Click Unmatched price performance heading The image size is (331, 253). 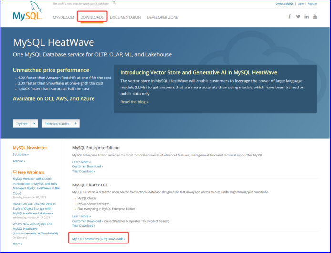(51, 70)
